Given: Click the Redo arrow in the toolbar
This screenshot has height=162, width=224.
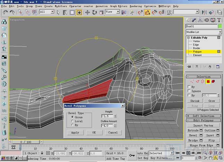Looking at the screenshot, I should click(12, 12).
